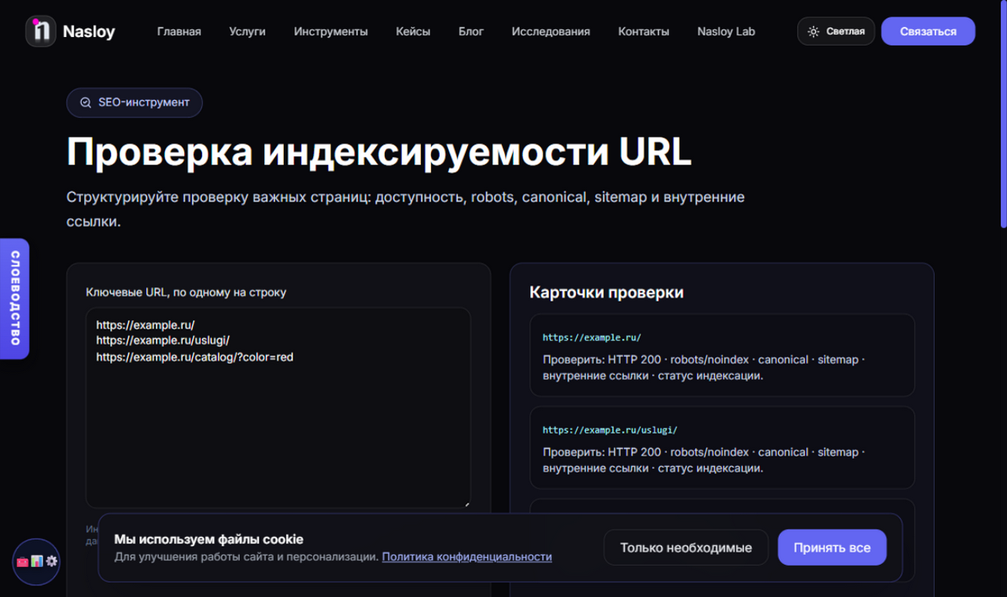Go to Исследования section
Viewport: 1007px width, 597px height.
(x=551, y=31)
